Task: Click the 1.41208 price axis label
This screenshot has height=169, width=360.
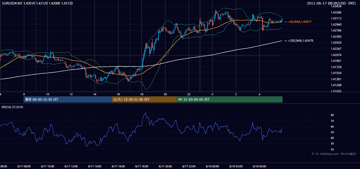Action: point(336,85)
